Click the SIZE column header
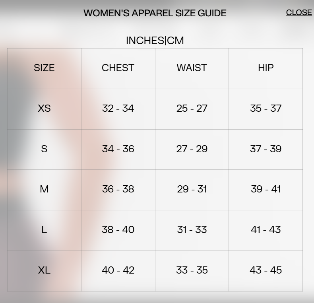The image size is (314, 303). coord(44,68)
